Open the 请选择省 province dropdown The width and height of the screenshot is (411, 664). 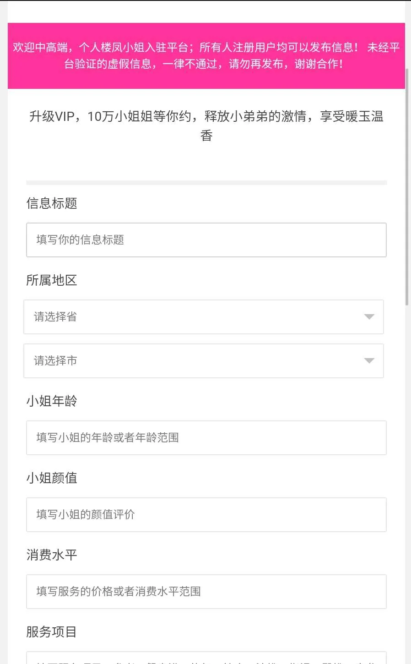click(203, 317)
